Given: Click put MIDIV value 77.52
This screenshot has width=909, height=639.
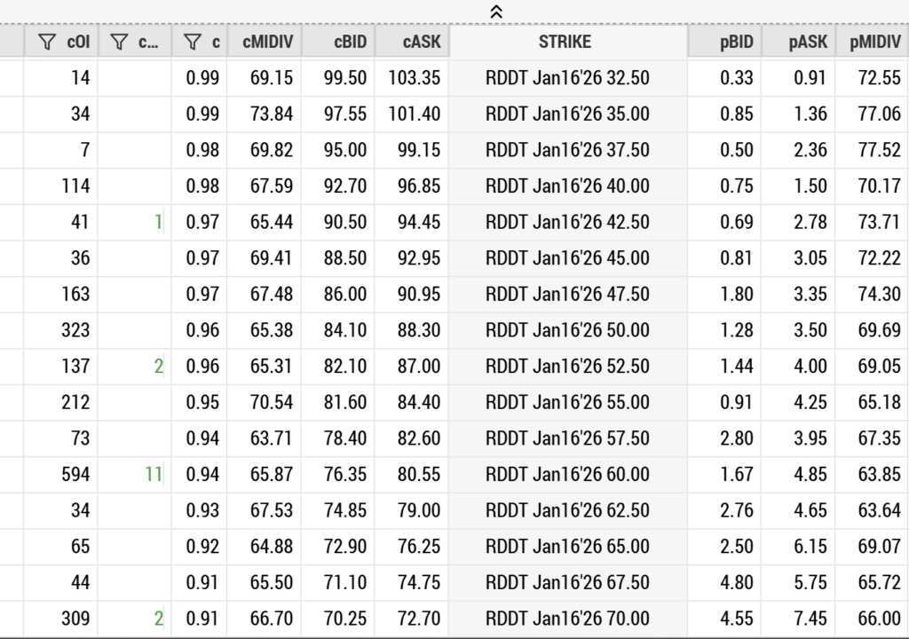Looking at the screenshot, I should (880, 150).
